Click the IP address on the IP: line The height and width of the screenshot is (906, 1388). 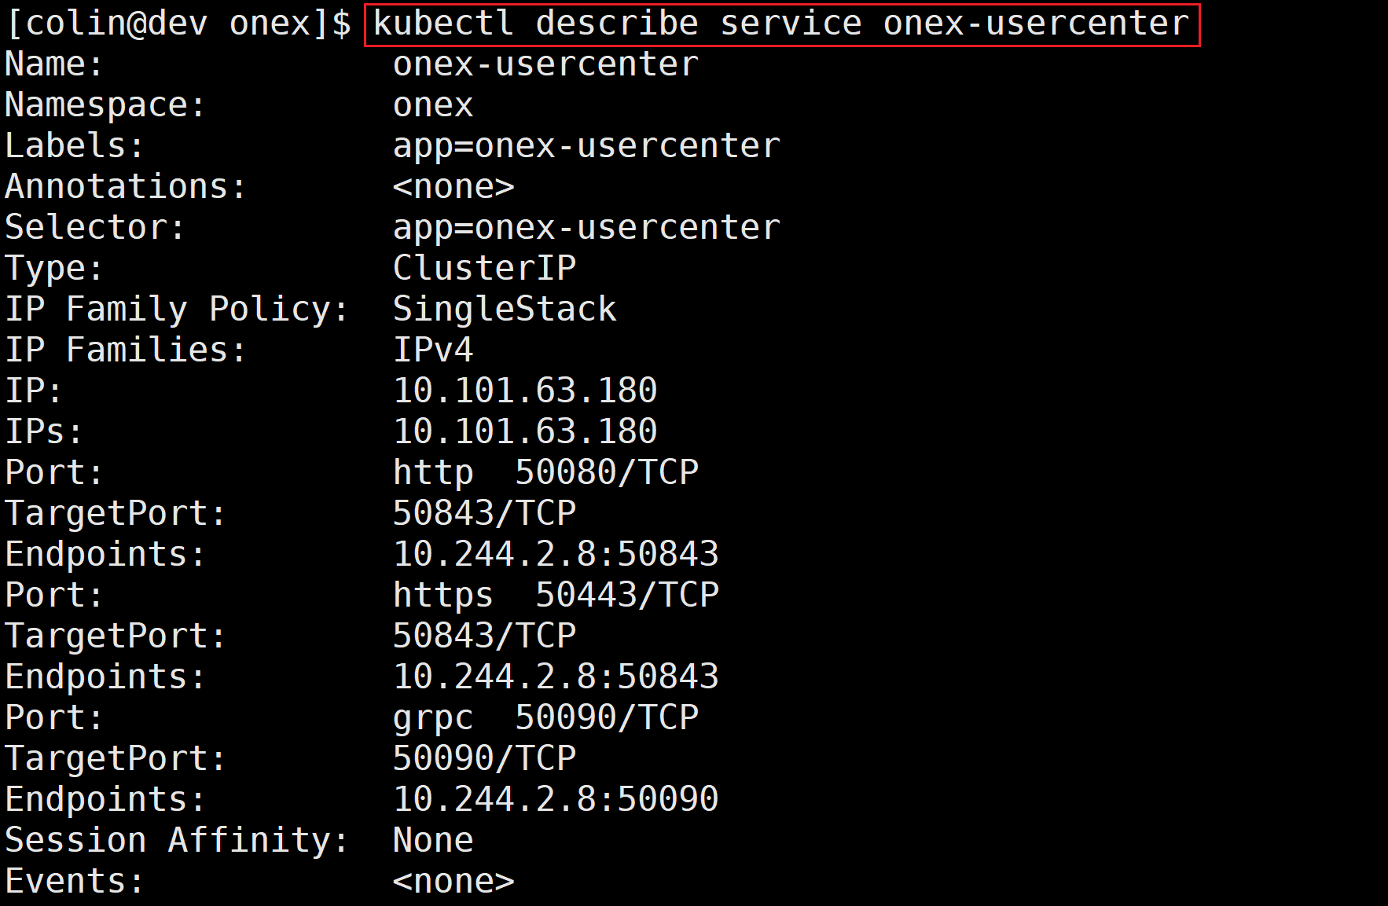coord(525,391)
